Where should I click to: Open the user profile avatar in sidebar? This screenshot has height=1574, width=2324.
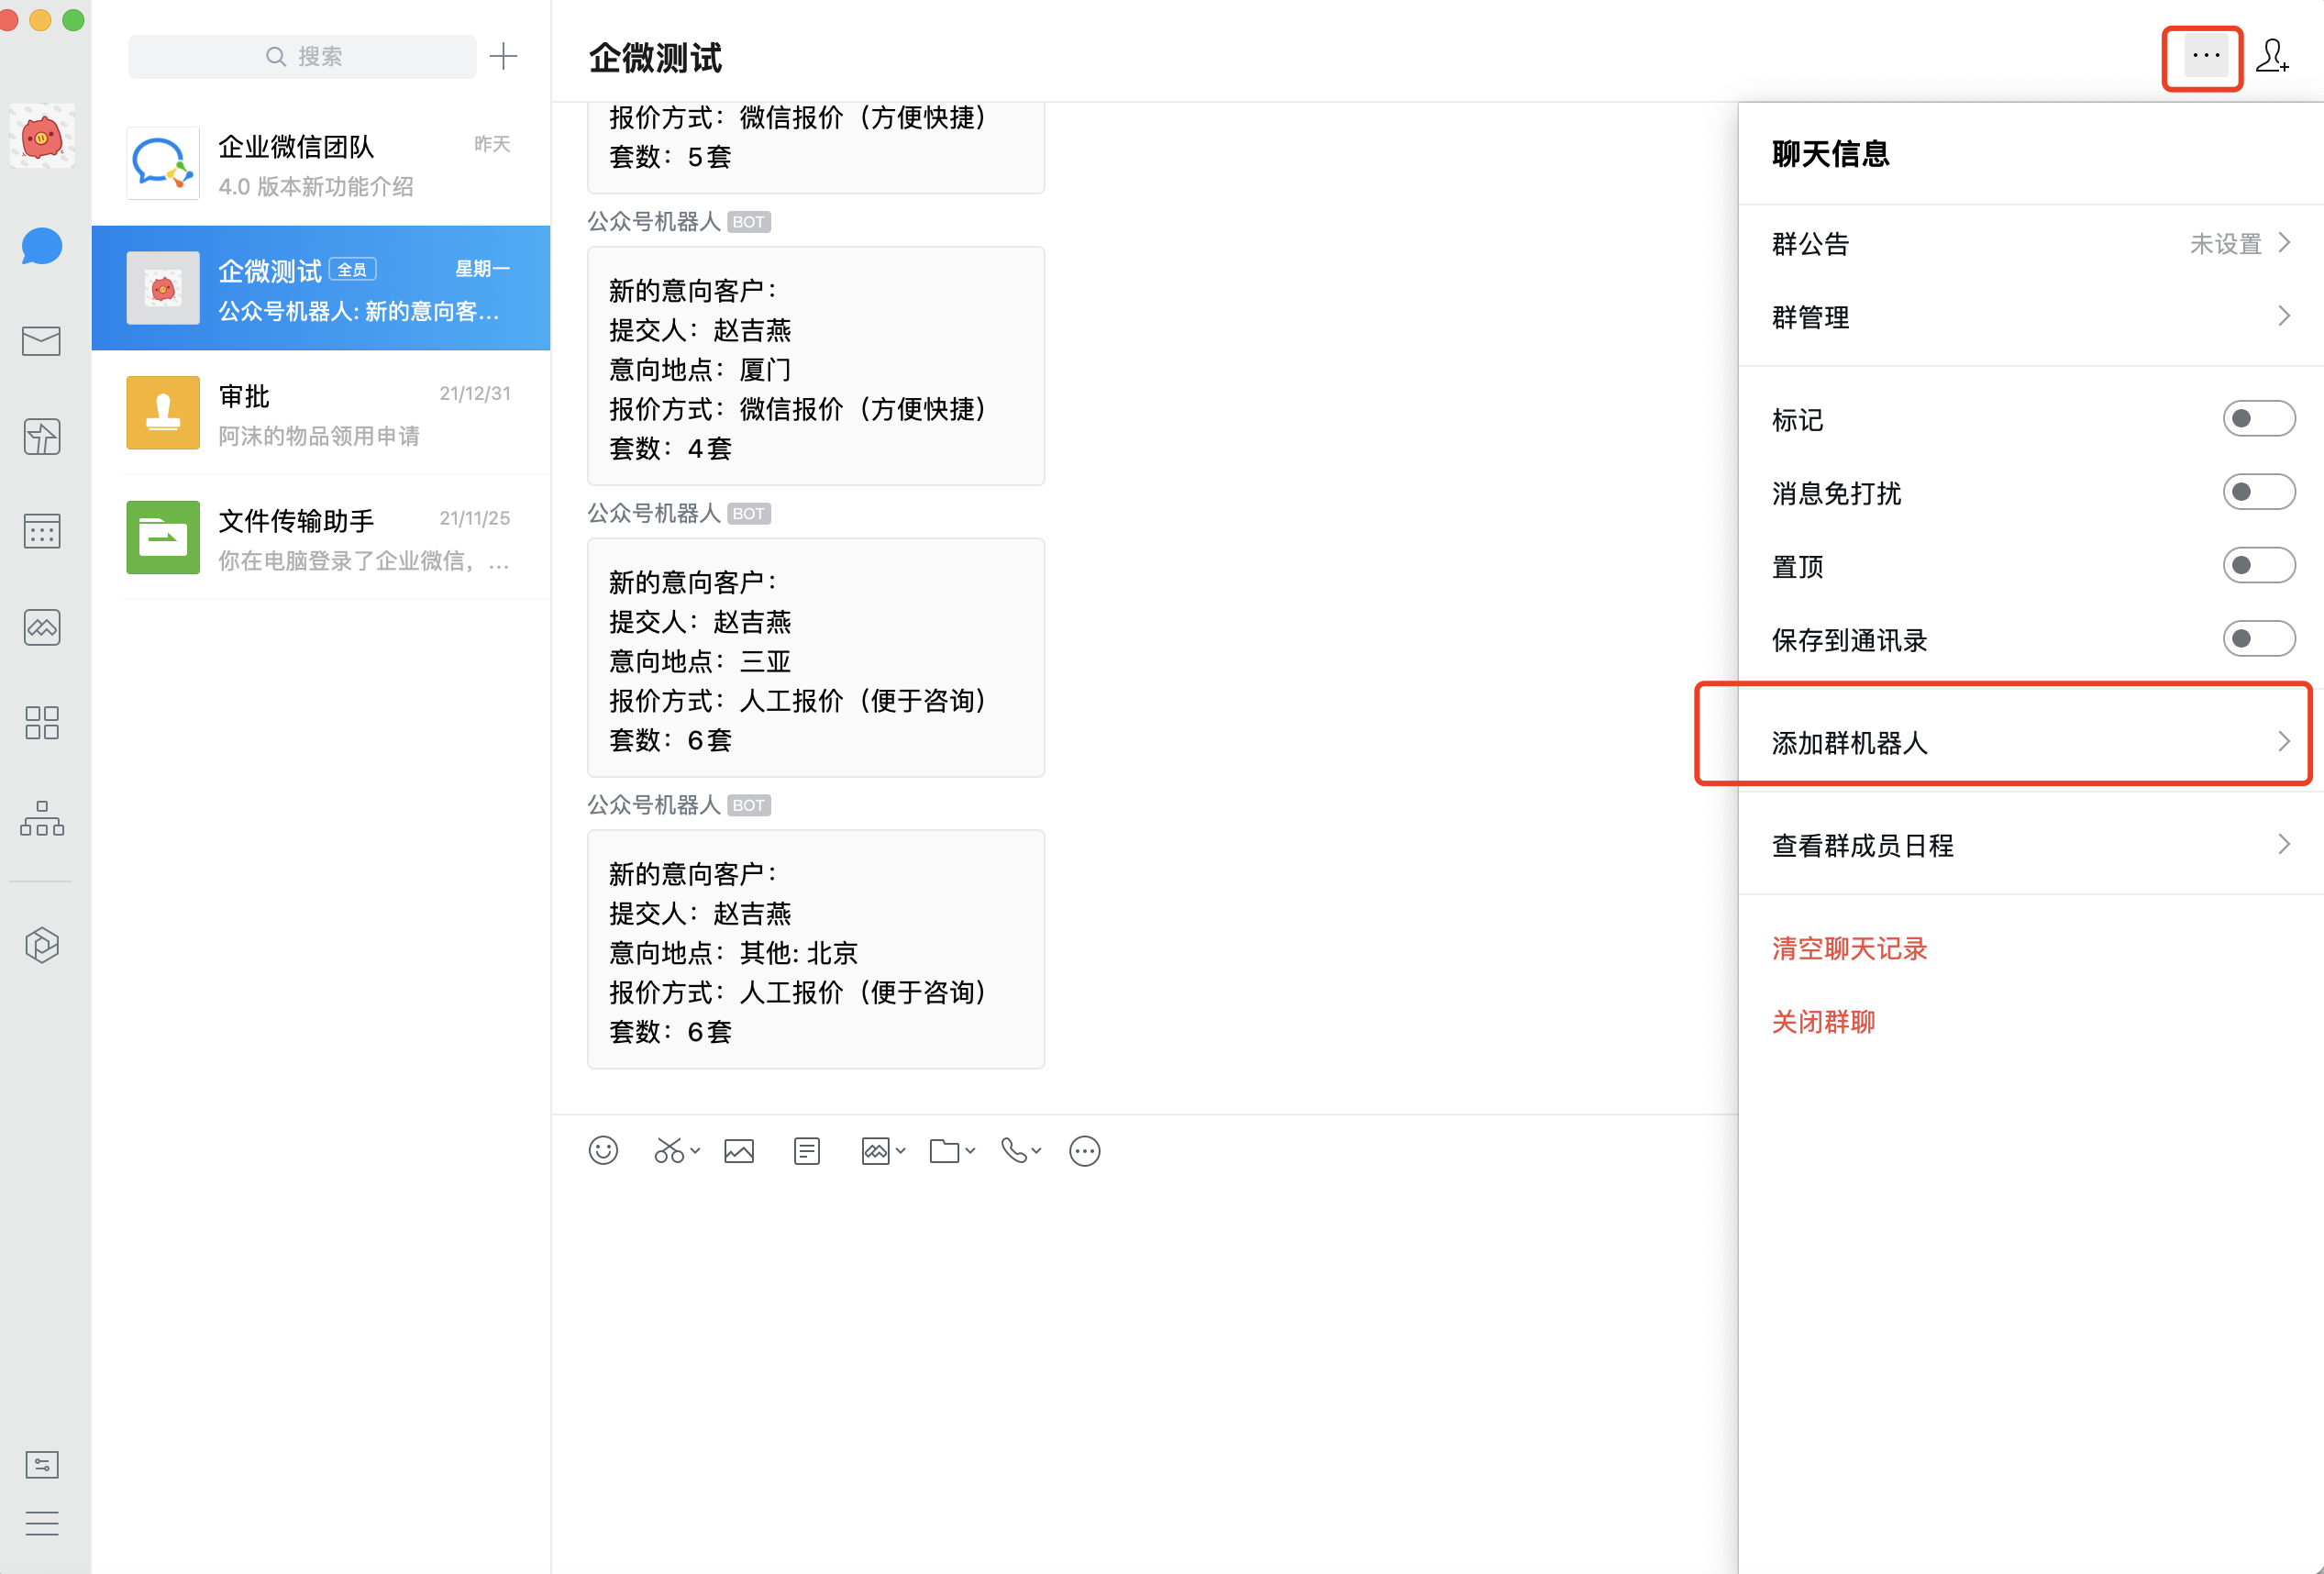coord(42,137)
